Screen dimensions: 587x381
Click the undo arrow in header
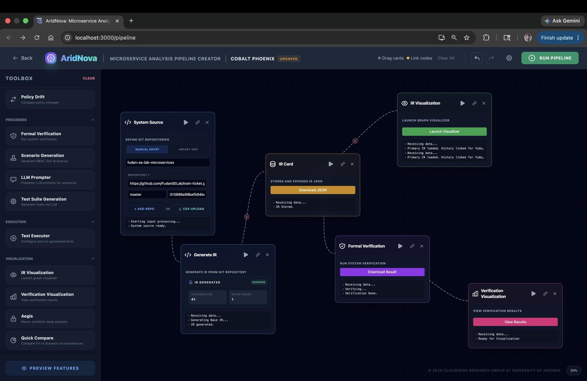[477, 58]
